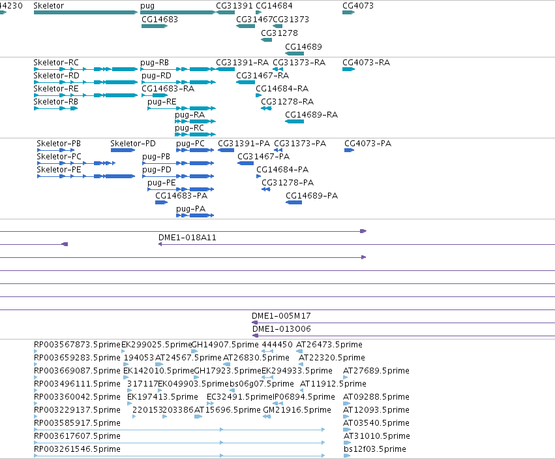Select transcript Skeletor-RE
Viewport: 555px width, 459px height.
coord(56,89)
